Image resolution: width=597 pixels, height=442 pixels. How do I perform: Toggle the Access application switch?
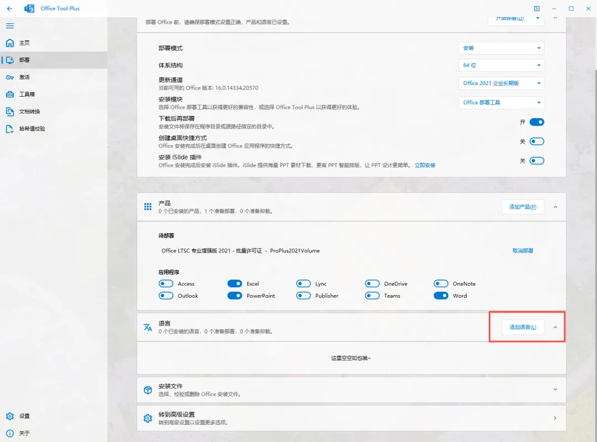[x=166, y=283]
